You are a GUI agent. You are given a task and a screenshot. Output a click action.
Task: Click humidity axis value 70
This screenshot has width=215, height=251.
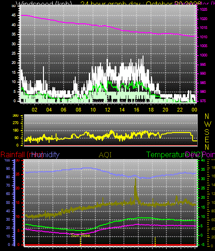8,185
